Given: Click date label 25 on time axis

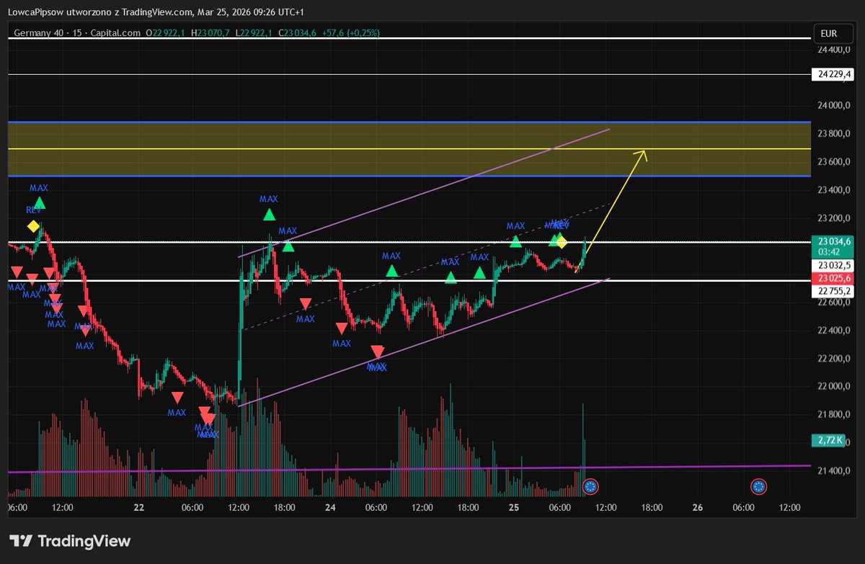Looking at the screenshot, I should click(514, 508).
